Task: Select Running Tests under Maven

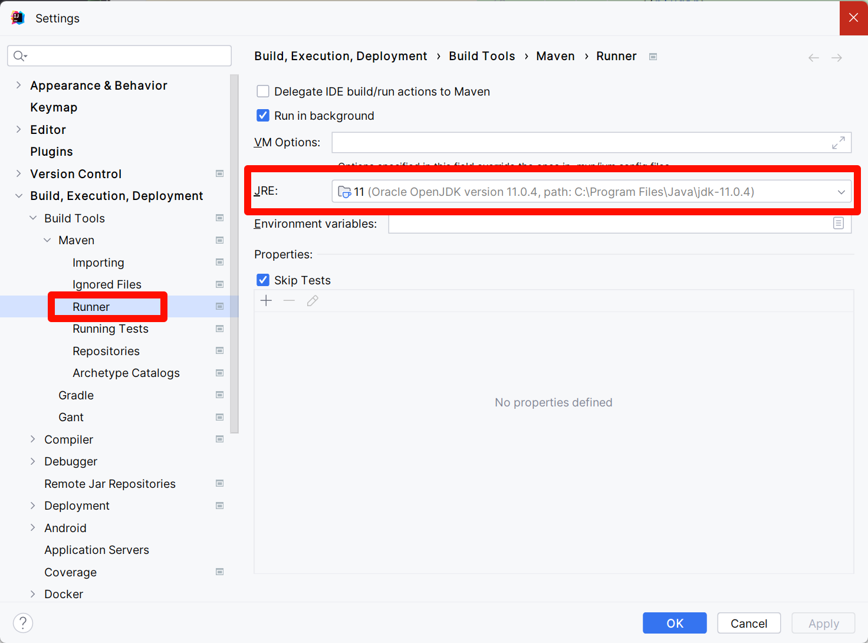Action: [110, 329]
